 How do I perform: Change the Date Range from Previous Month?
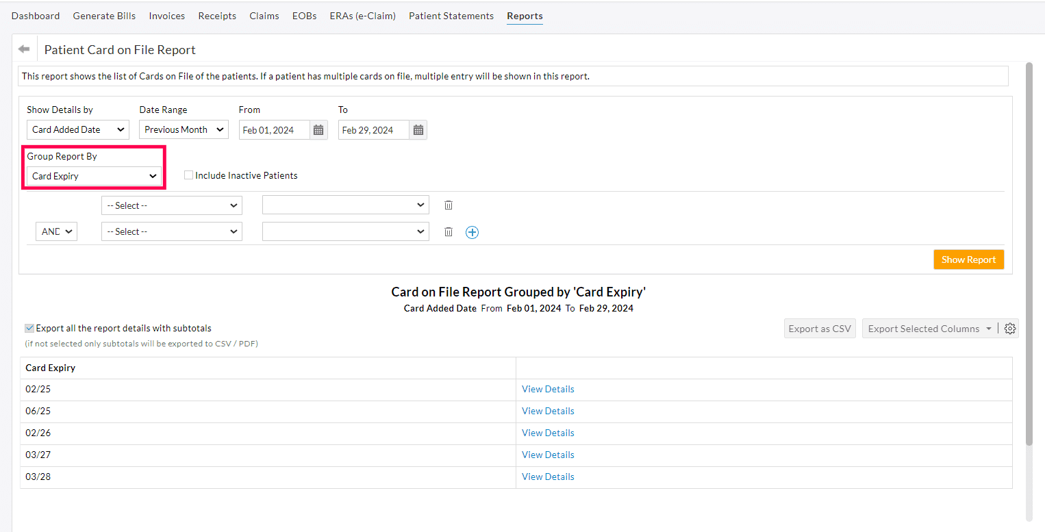[x=183, y=129]
